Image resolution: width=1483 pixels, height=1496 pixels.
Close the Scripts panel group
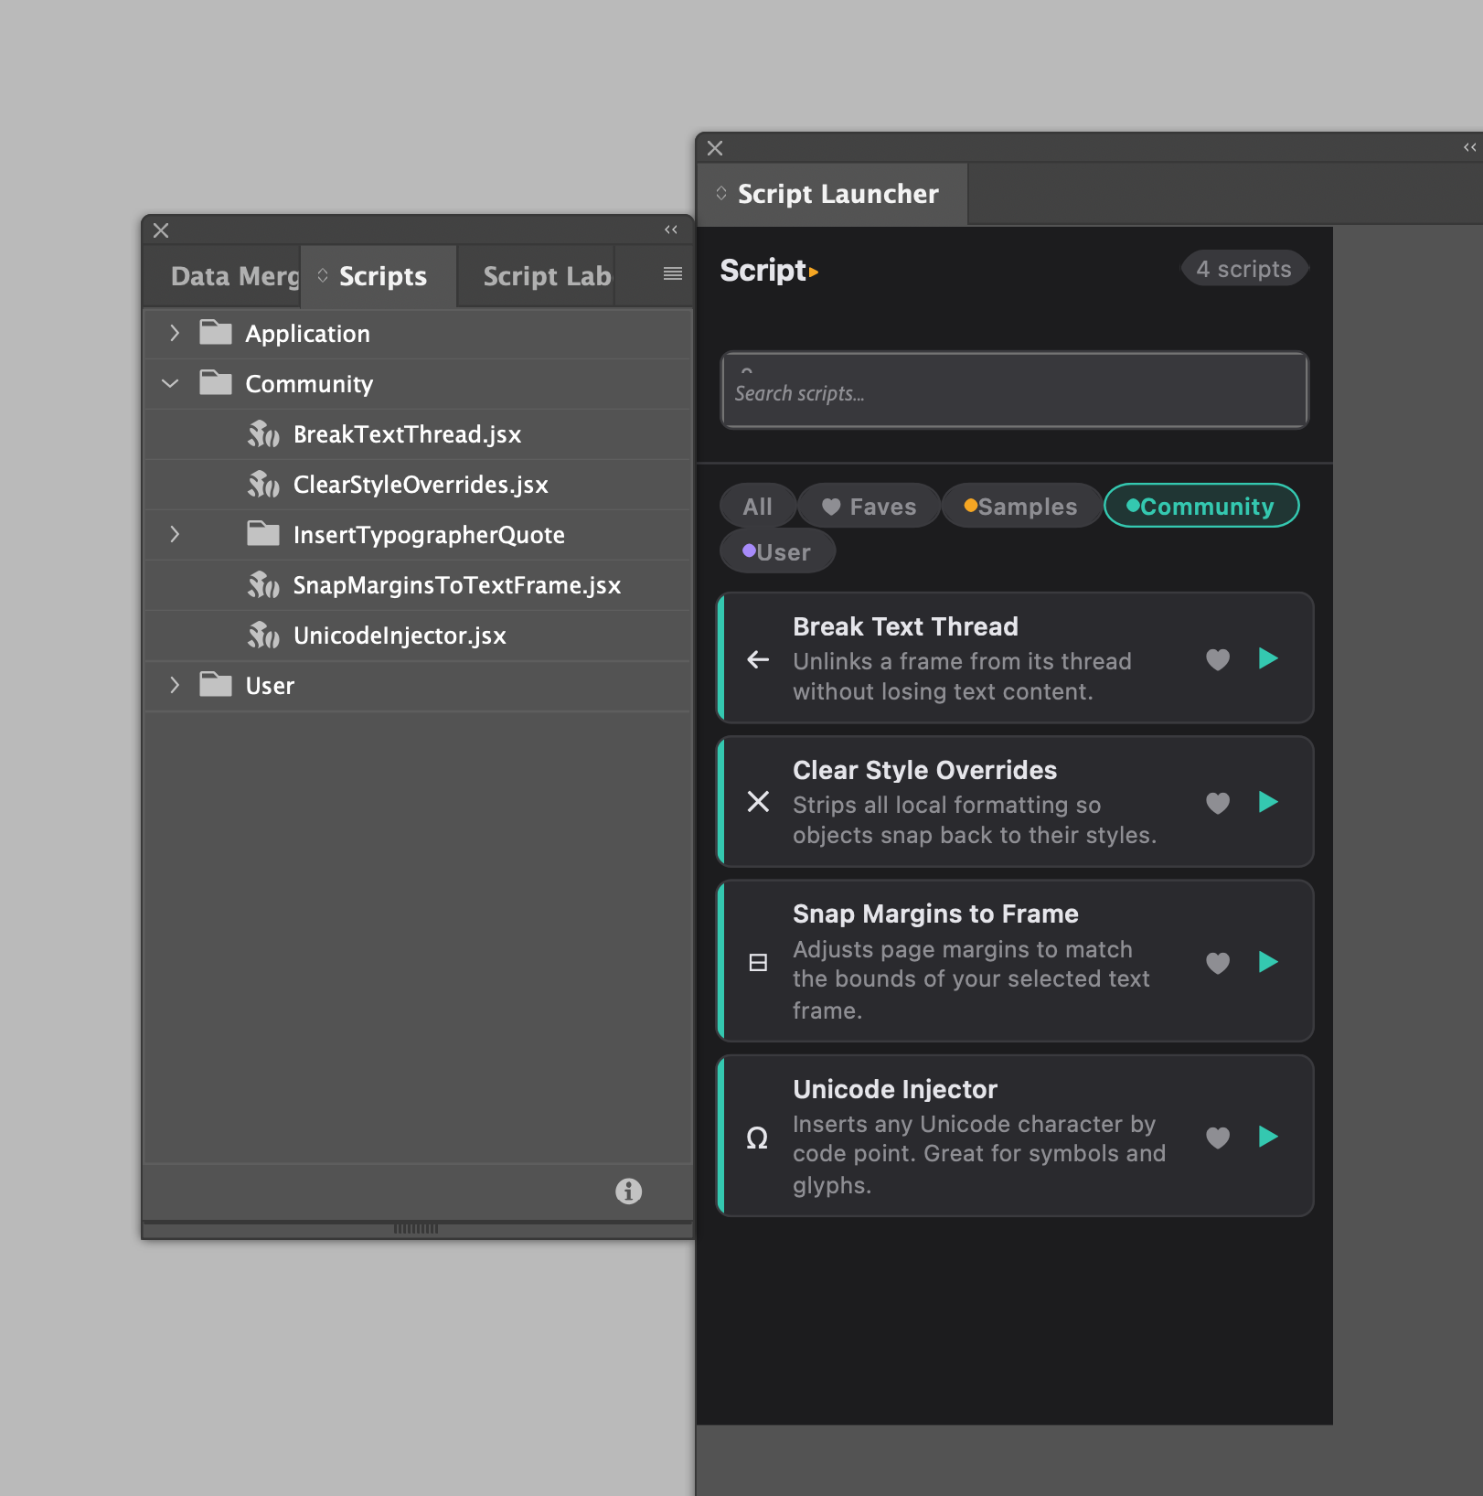[161, 230]
